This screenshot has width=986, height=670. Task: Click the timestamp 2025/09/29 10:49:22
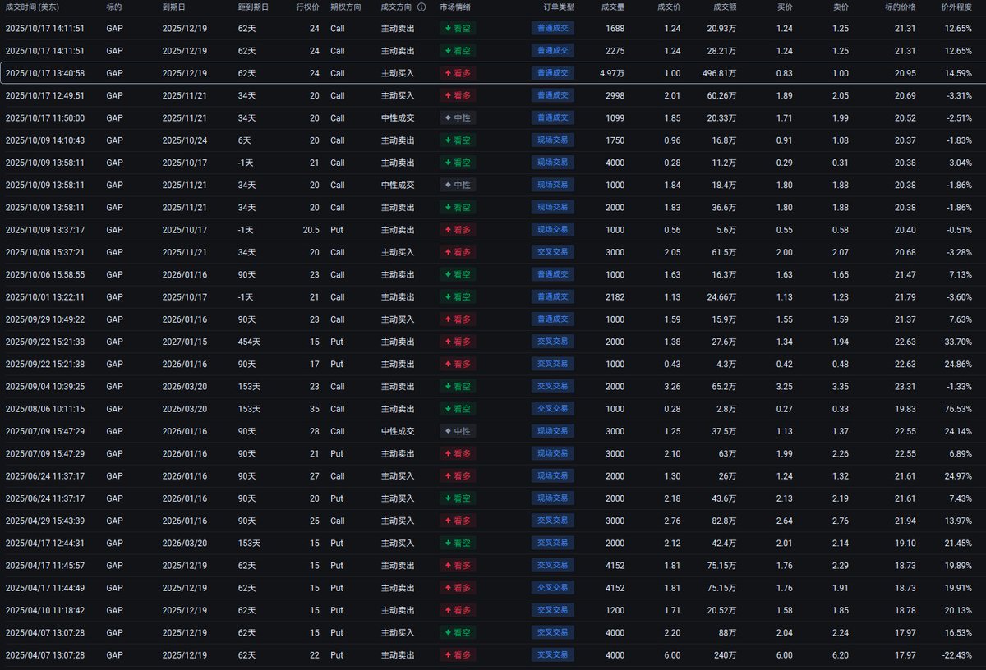click(45, 319)
